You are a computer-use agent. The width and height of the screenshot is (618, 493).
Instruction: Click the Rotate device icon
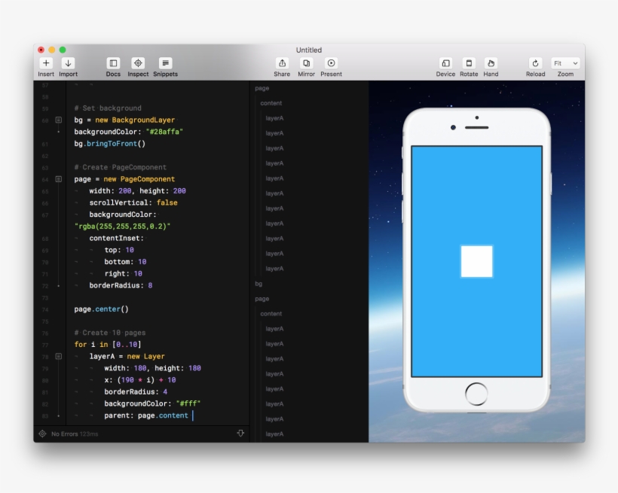click(470, 65)
